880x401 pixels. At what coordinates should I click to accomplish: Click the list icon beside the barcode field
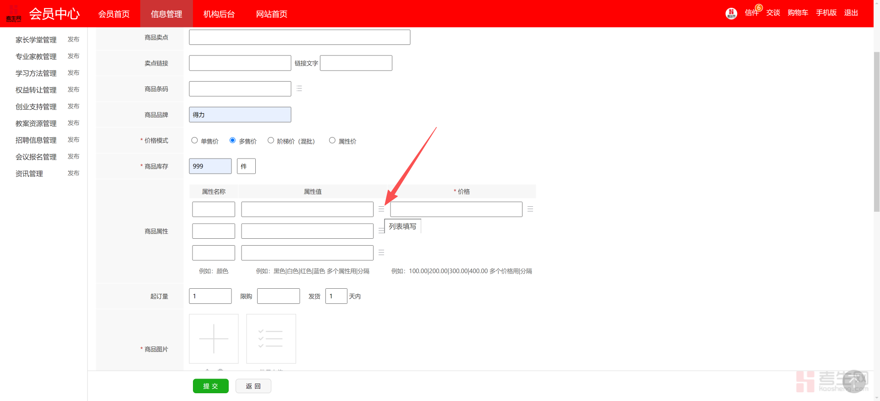[299, 88]
